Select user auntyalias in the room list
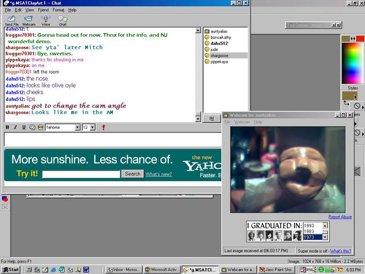Image resolution: width=365 pixels, height=274 pixels. [219, 31]
